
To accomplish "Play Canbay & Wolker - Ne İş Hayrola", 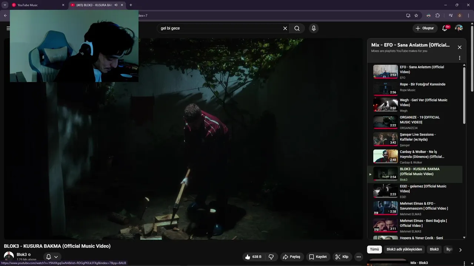I will click(415, 157).
